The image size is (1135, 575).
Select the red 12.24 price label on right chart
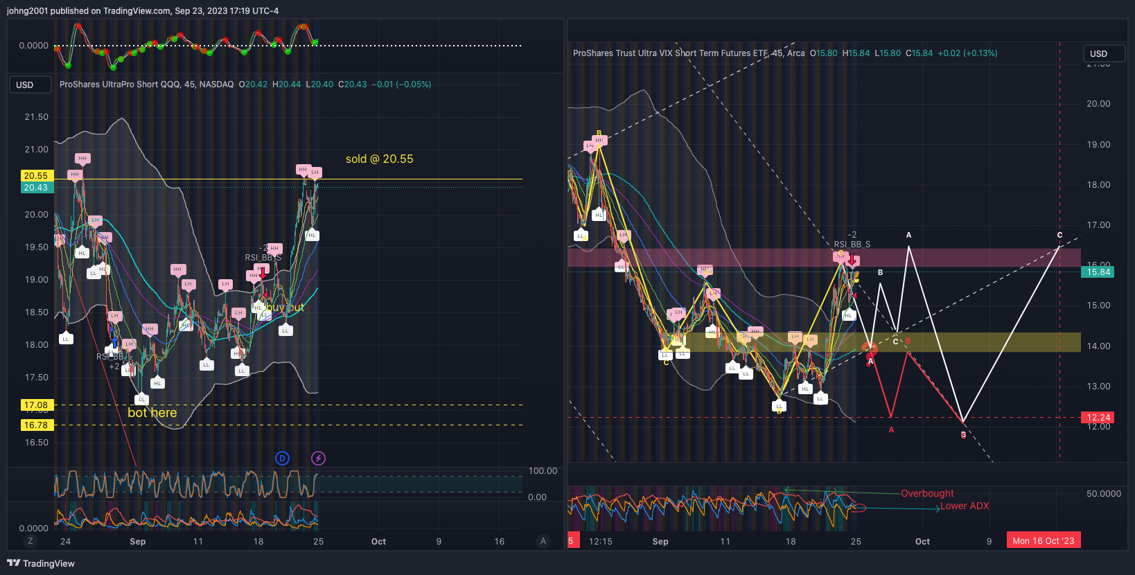coord(1098,418)
